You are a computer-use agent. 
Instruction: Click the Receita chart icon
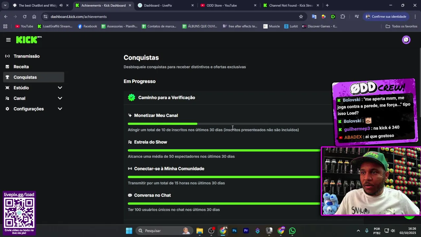coord(8,67)
